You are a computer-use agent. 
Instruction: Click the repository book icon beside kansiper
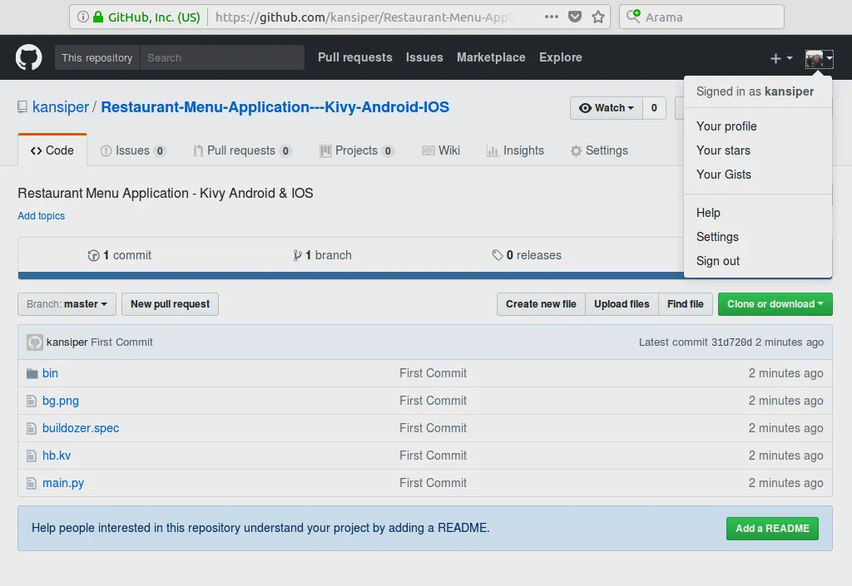click(22, 107)
